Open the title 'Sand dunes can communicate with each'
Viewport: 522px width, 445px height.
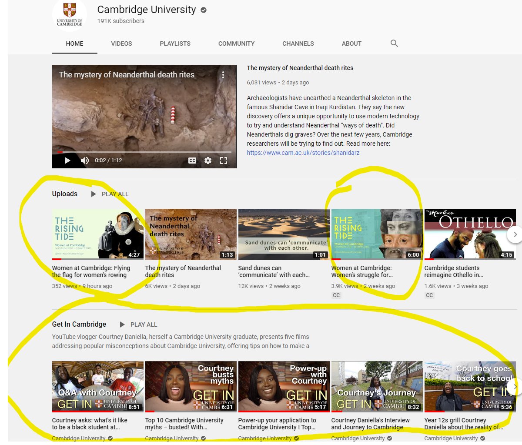click(274, 271)
